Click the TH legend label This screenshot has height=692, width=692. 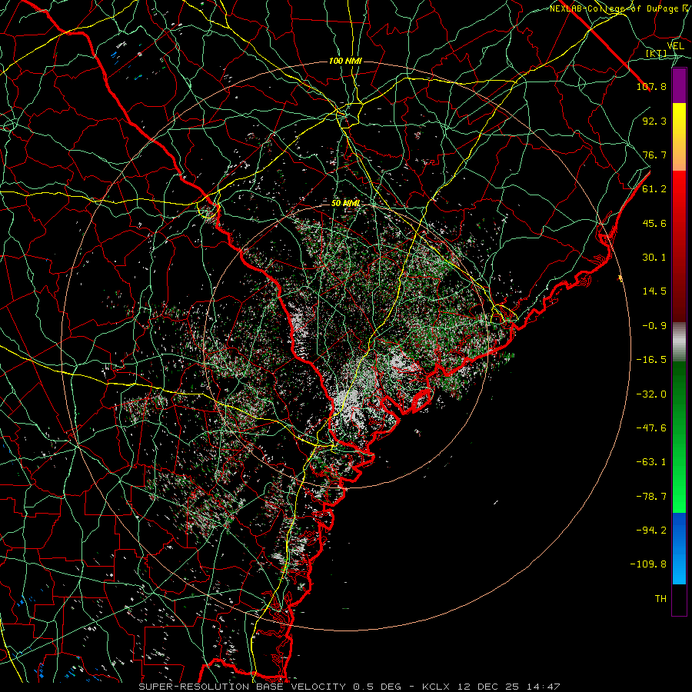pyautogui.click(x=660, y=599)
